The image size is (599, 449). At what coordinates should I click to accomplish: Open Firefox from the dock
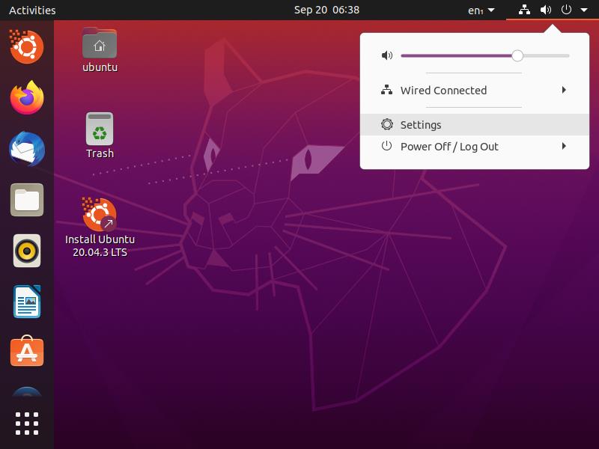pos(27,98)
